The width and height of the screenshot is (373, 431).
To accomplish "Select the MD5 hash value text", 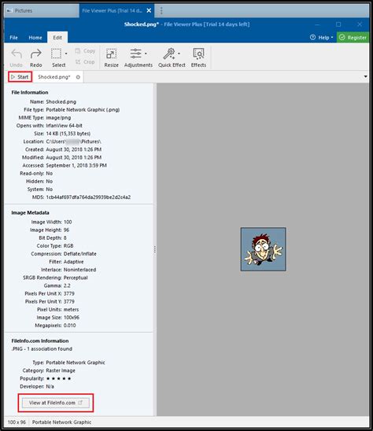I will click(x=88, y=197).
